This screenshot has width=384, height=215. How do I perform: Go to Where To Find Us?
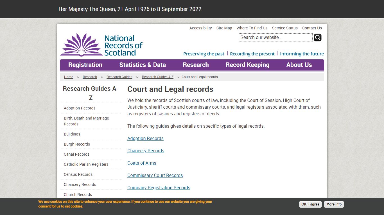pyautogui.click(x=252, y=28)
